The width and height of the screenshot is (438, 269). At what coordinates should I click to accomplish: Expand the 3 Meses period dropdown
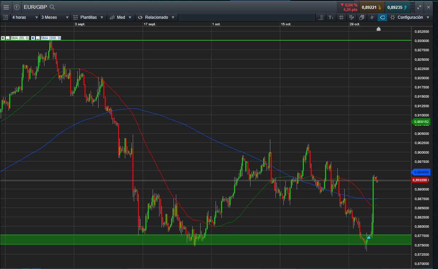pyautogui.click(x=54, y=17)
